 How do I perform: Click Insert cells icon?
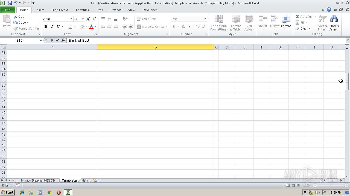(263, 19)
